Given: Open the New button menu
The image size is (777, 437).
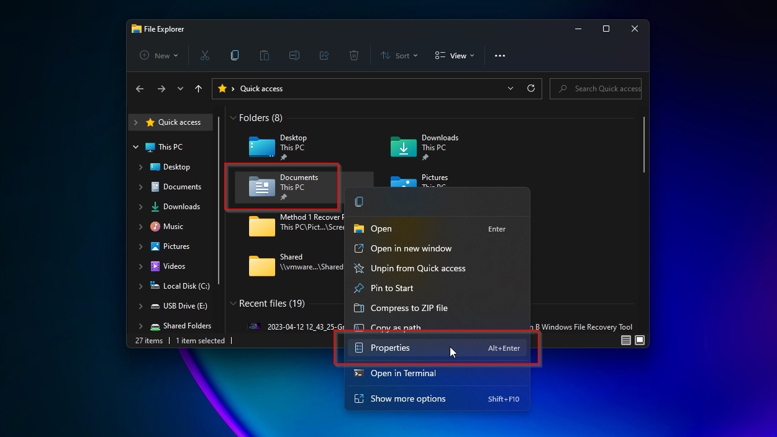Looking at the screenshot, I should click(158, 55).
